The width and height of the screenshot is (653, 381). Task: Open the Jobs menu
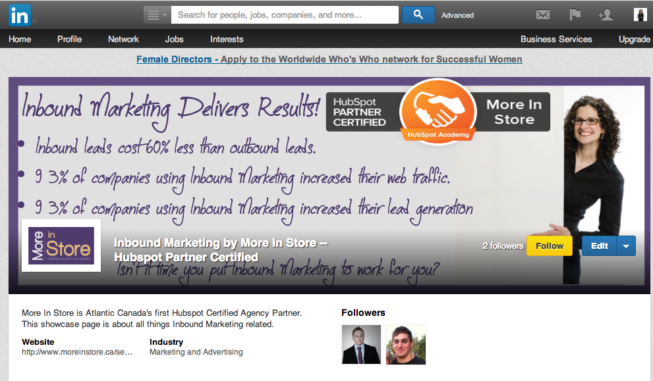click(174, 39)
